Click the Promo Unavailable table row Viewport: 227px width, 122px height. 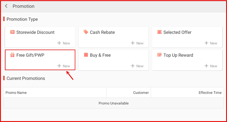(x=113, y=103)
